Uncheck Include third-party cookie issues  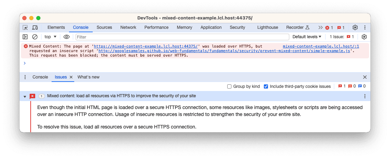click(266, 86)
